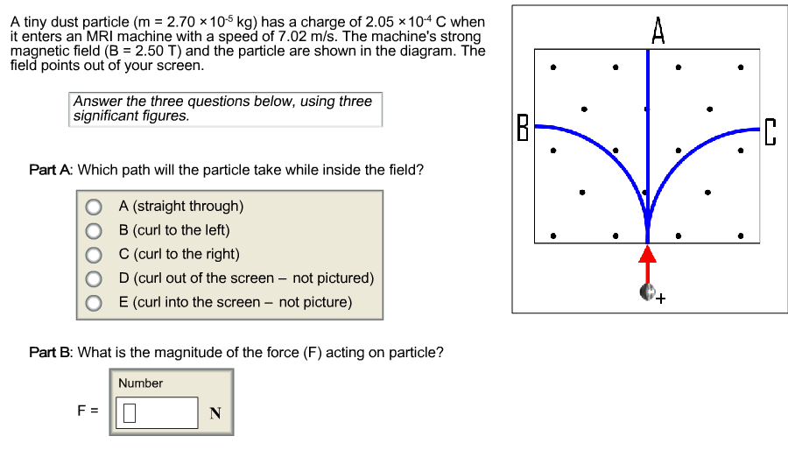Click path label B left of the field

tap(523, 127)
